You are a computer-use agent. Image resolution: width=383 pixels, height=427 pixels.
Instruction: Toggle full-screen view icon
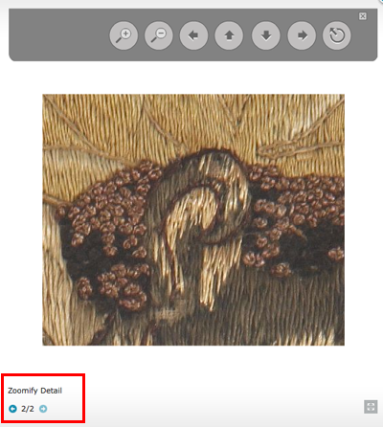(x=371, y=407)
